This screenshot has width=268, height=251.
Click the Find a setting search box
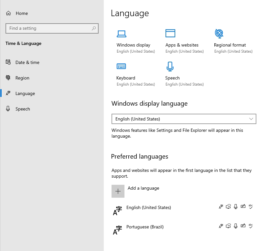click(52, 28)
